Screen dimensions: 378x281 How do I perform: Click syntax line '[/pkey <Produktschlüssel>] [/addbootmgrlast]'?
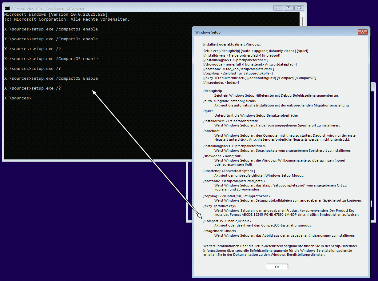(x=260, y=78)
